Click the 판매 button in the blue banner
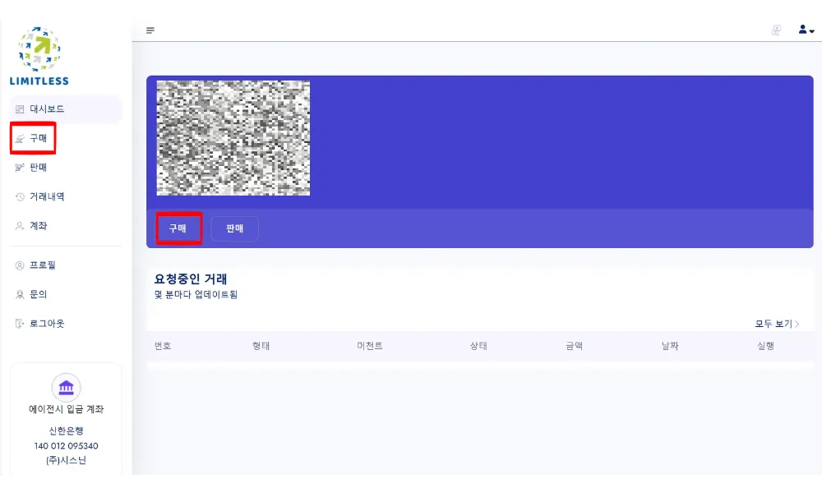 point(235,228)
